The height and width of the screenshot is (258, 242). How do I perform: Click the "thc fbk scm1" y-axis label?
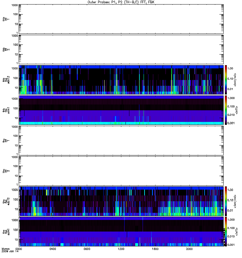(6, 232)
